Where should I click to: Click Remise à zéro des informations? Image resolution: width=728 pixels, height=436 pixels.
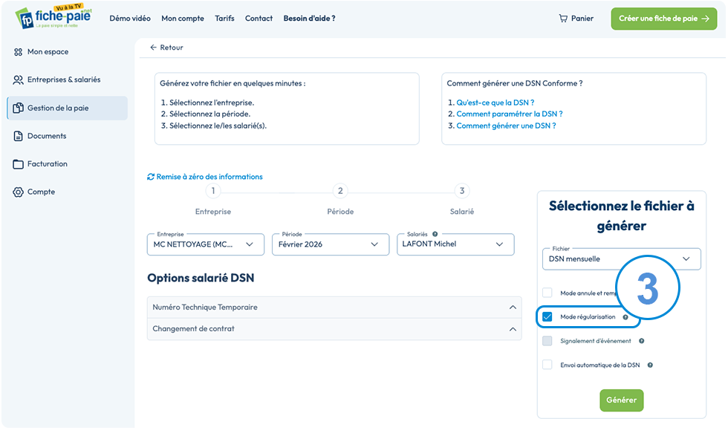205,177
